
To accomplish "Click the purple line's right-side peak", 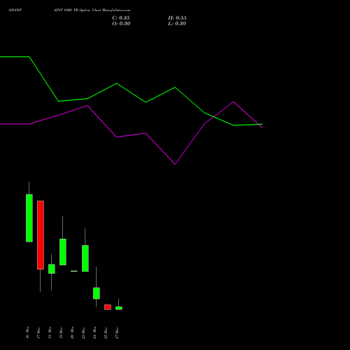I will click(x=233, y=101).
